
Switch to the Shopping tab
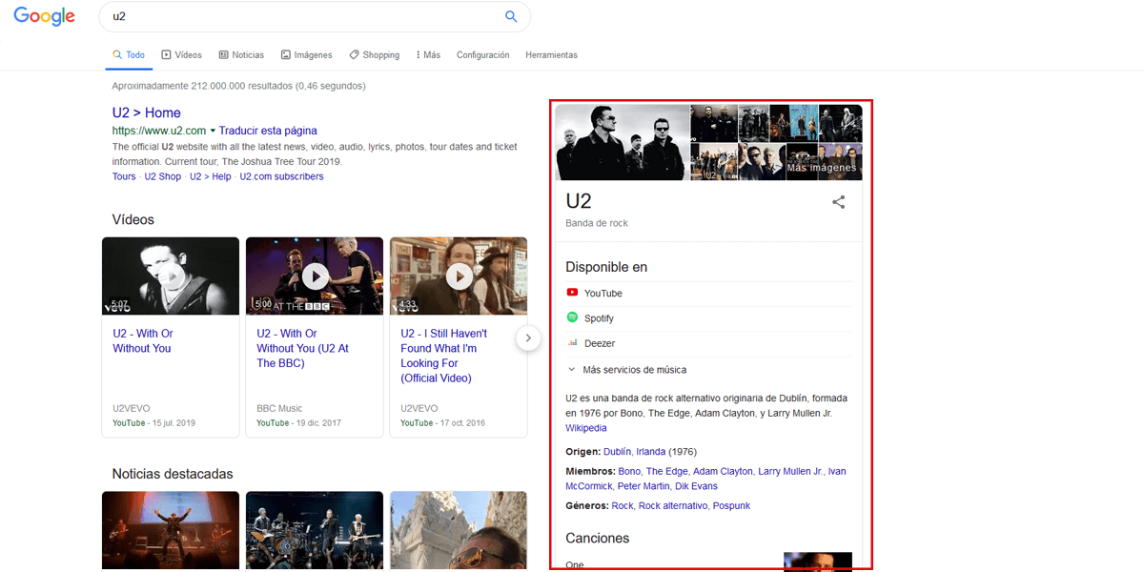pyautogui.click(x=375, y=55)
